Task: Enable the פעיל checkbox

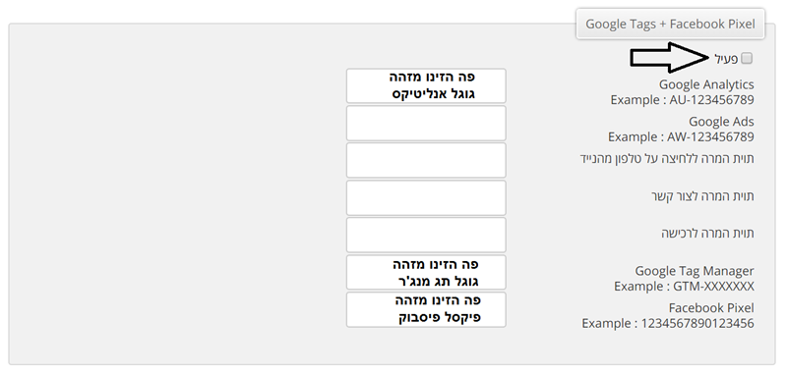Action: click(x=747, y=59)
